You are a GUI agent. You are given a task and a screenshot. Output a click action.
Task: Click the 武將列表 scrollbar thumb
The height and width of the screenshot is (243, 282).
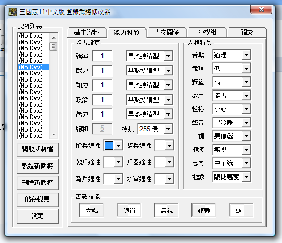point(54,47)
